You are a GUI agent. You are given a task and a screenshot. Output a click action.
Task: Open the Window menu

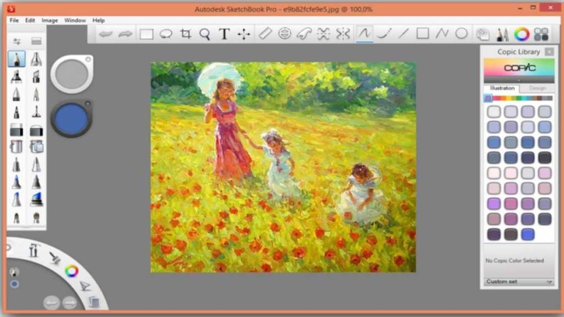[75, 20]
